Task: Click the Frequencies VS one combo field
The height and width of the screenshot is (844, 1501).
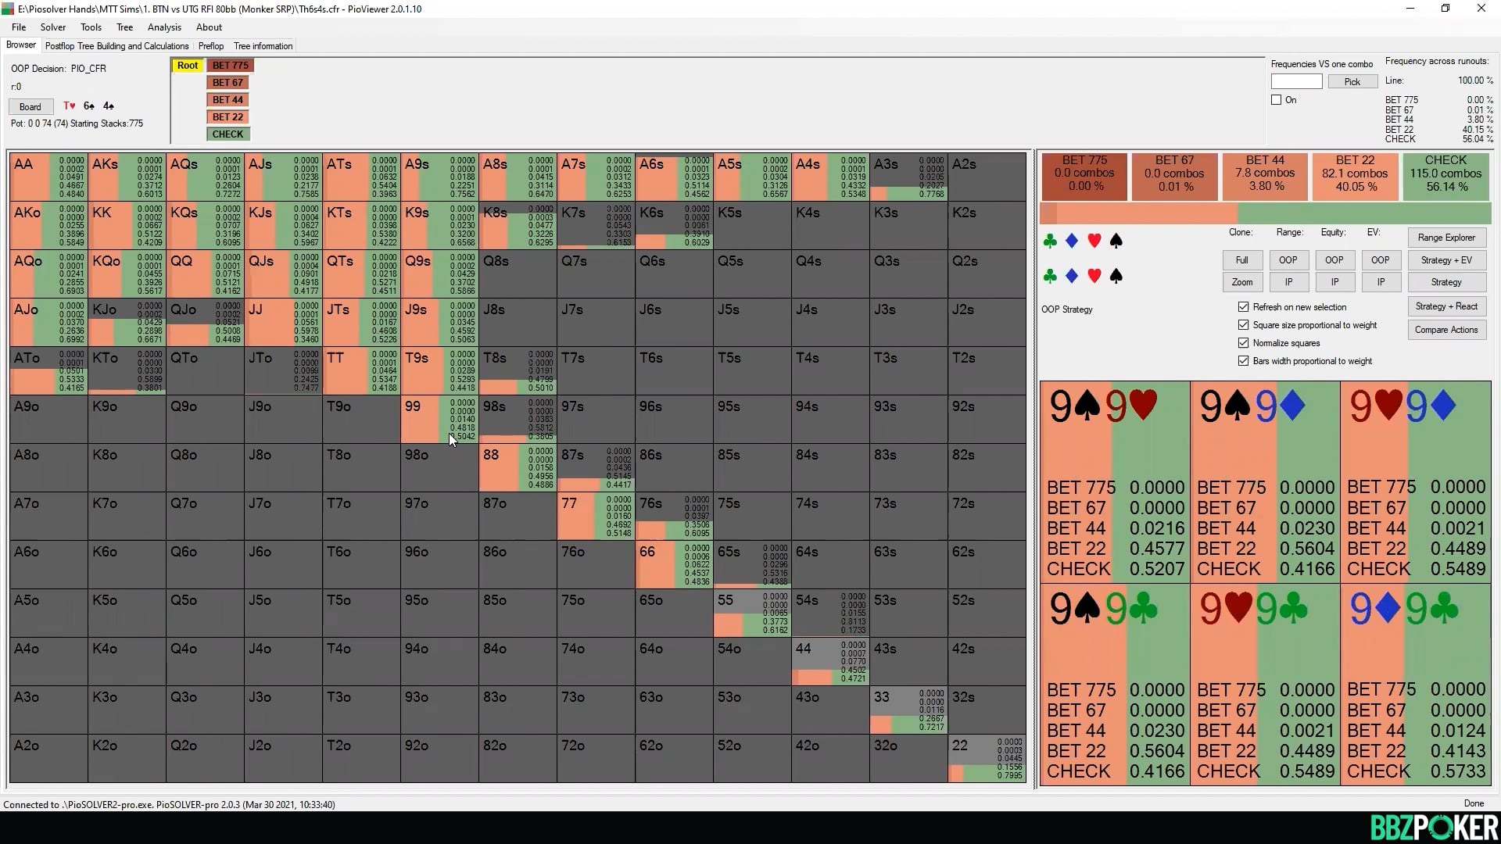Action: point(1296,81)
